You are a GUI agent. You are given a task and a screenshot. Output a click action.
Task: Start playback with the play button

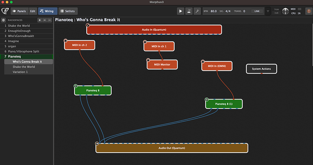point(181,11)
